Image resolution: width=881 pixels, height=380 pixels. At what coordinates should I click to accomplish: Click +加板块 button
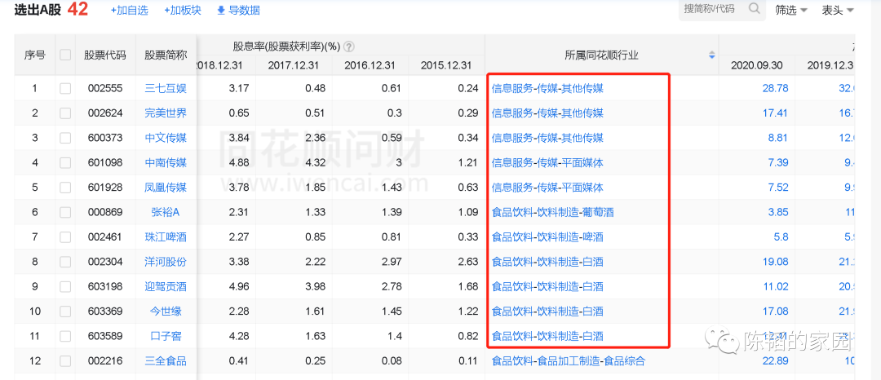coord(183,11)
